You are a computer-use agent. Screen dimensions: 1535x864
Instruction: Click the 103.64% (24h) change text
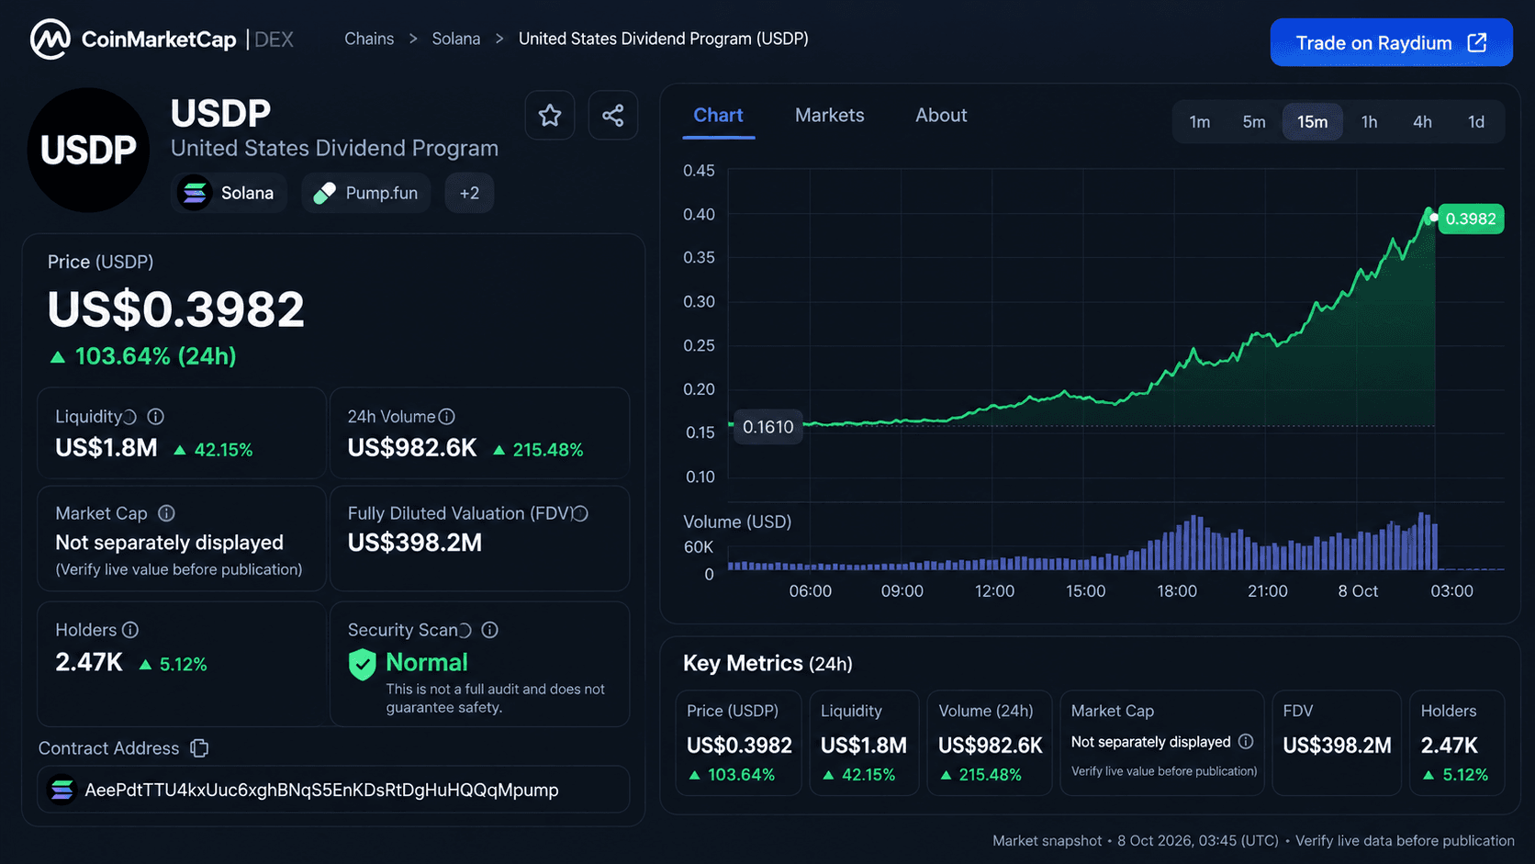(x=155, y=356)
